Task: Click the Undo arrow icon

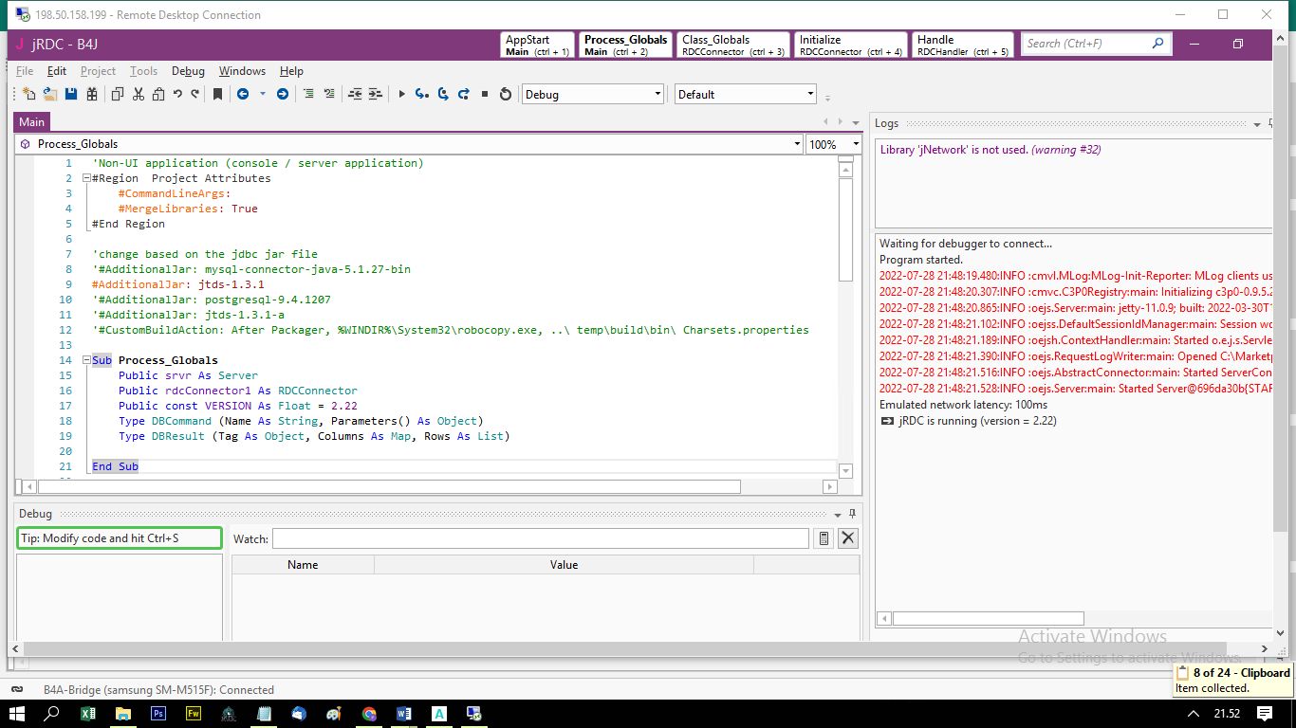Action: pos(177,94)
